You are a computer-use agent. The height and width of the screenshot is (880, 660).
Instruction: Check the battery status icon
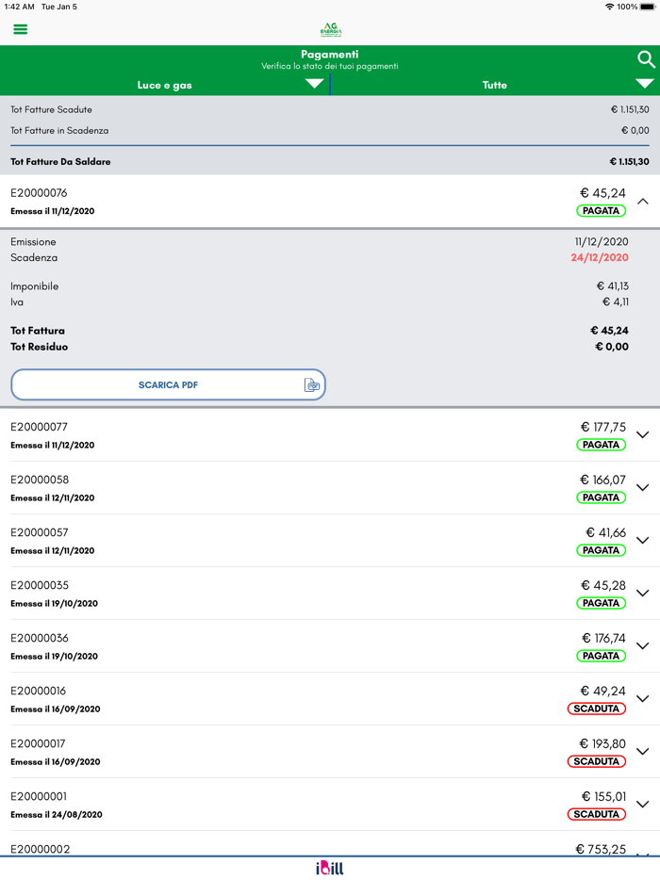point(648,7)
